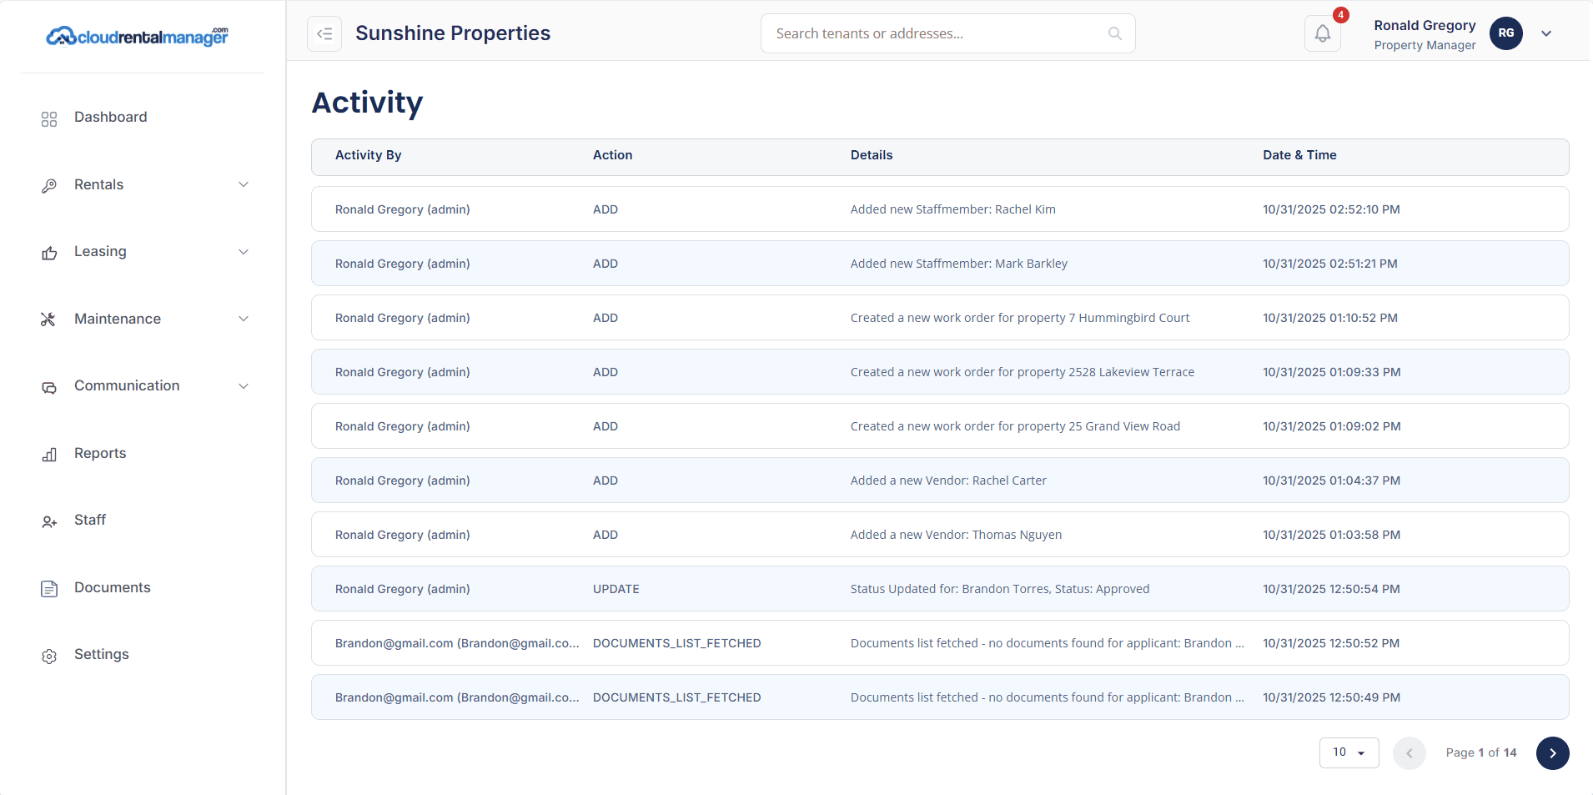Viewport: 1593px width, 795px height.
Task: Select the Added new Staffmember Rachel Kim row
Action: tap(939, 209)
